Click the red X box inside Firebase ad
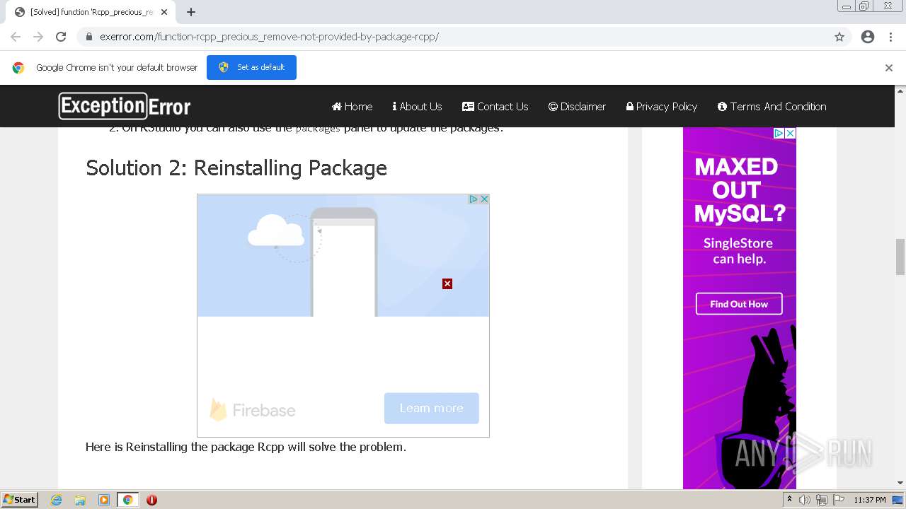The image size is (906, 509). tap(447, 283)
